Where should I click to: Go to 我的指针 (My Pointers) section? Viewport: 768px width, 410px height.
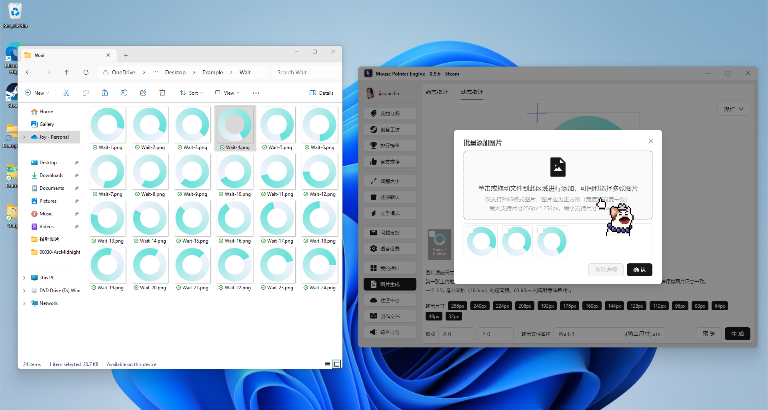click(390, 268)
